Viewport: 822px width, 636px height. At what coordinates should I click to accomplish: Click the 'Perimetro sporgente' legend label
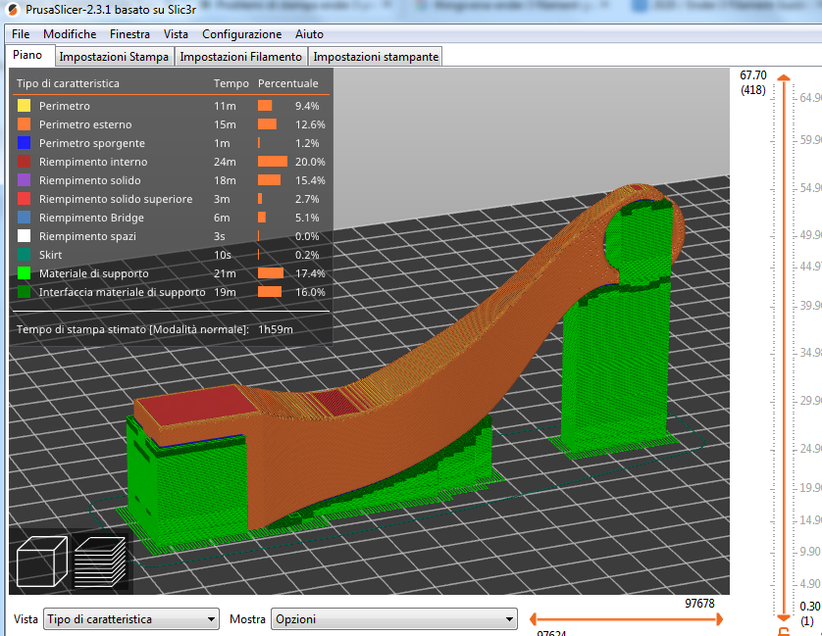coord(92,143)
